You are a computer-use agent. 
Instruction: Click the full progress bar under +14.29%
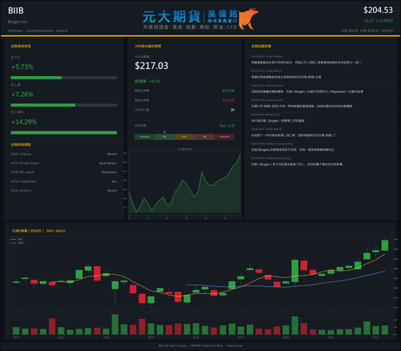click(64, 132)
